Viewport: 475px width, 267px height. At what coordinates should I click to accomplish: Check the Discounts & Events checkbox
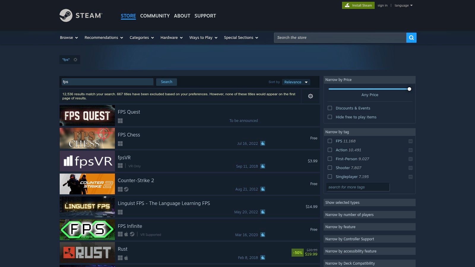click(330, 108)
